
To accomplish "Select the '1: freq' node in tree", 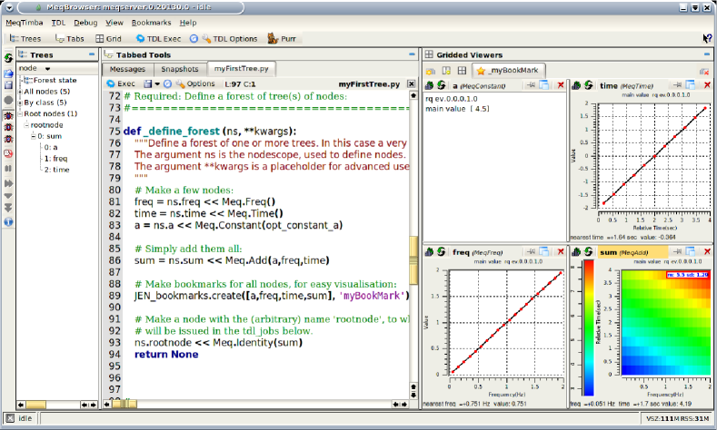I will click(54, 158).
